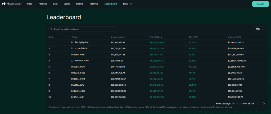The height and width of the screenshot is (114, 271).
Task: Navigate to the Staking page
Action: [80, 4]
